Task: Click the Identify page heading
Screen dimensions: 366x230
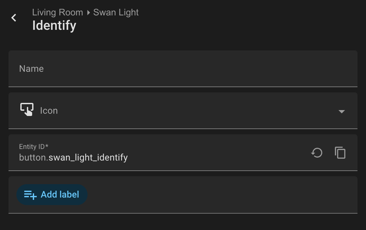Action: (x=54, y=26)
